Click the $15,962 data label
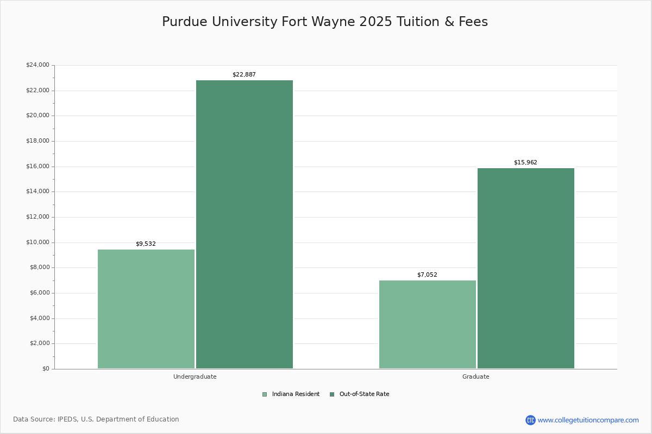The width and height of the screenshot is (652, 434). pos(525,162)
